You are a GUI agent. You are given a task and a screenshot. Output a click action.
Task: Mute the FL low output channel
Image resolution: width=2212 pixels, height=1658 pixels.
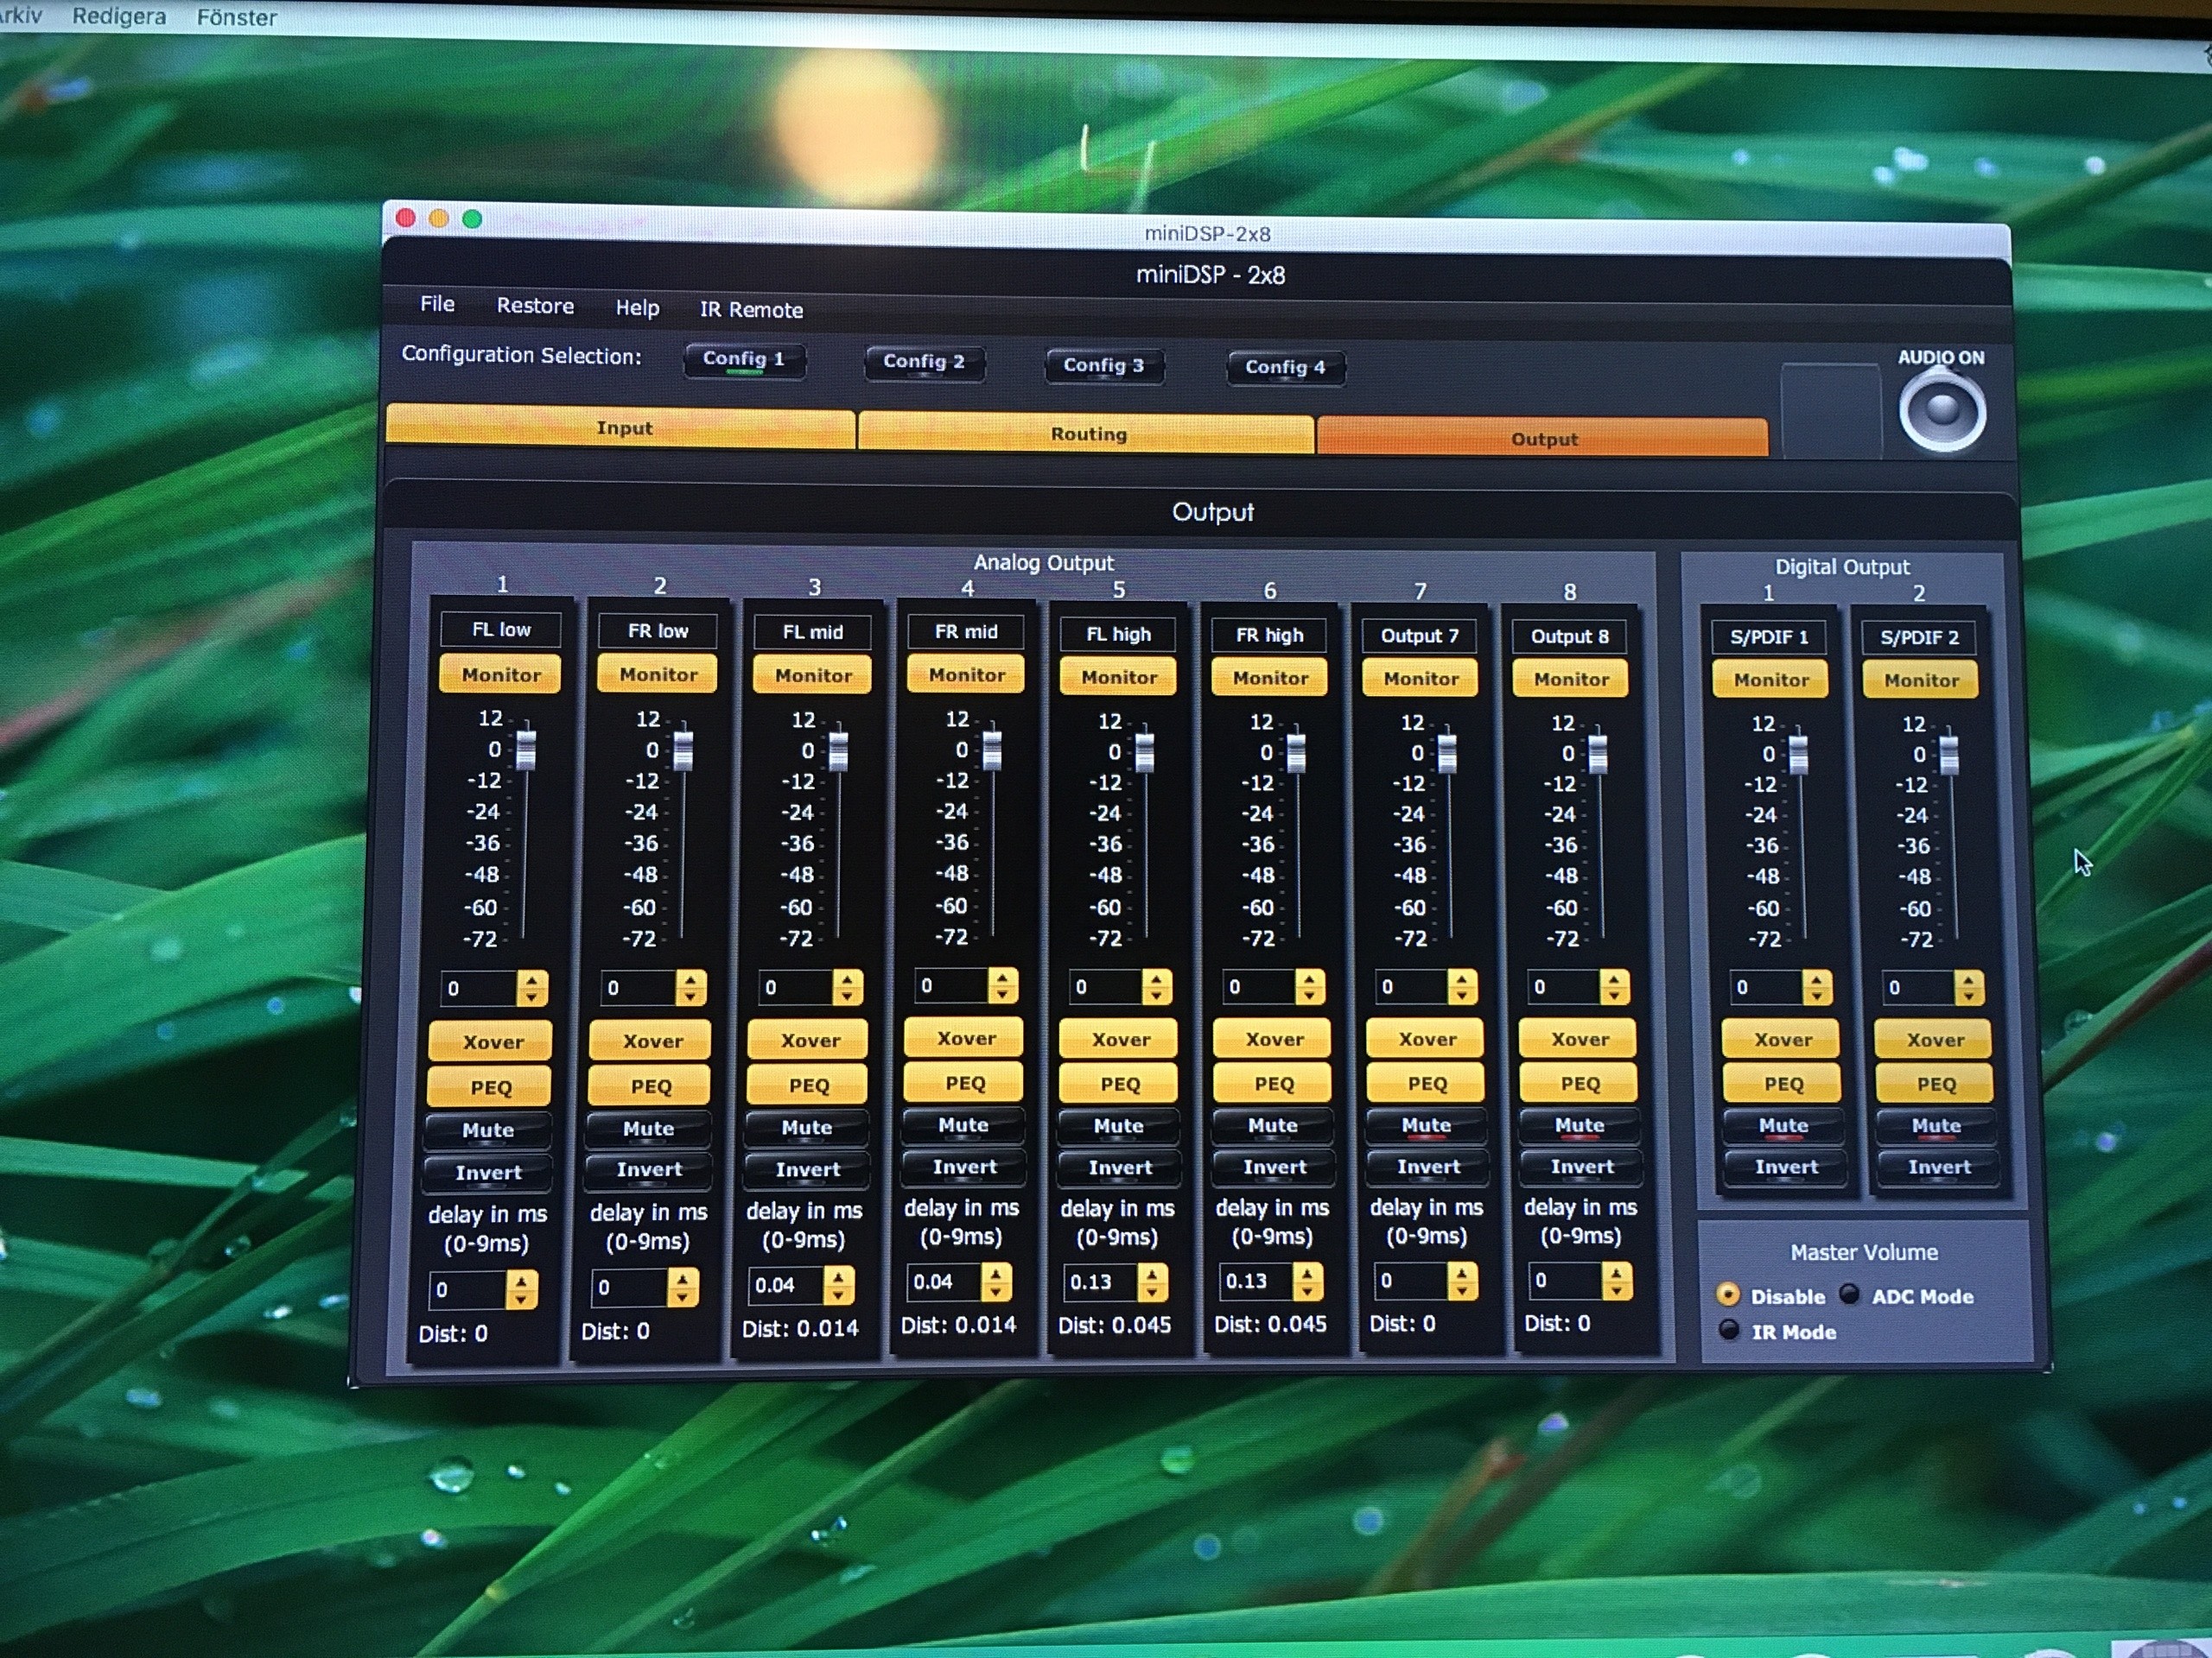tap(488, 1130)
